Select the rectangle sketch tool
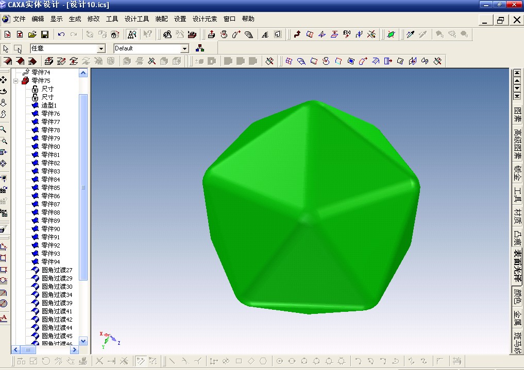This screenshot has height=370, width=524. (239, 361)
